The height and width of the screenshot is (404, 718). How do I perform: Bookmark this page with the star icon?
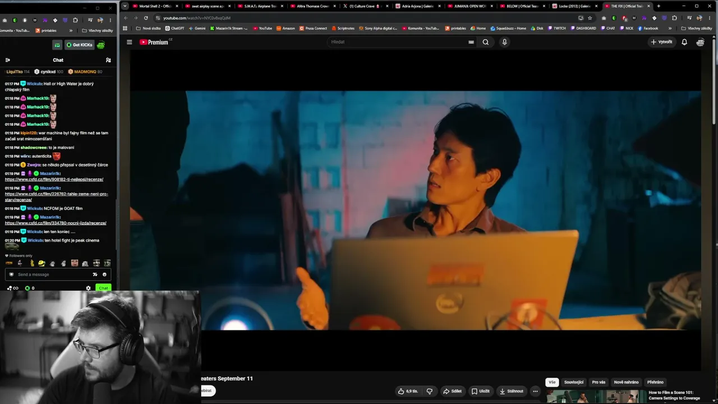[x=590, y=18]
